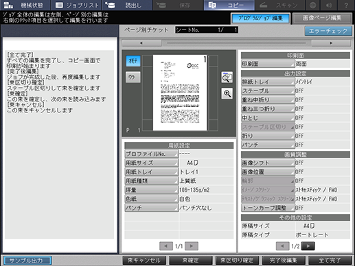Open the 色紙 colored paper setting
The height and width of the screenshot is (266, 355).
coord(151,199)
